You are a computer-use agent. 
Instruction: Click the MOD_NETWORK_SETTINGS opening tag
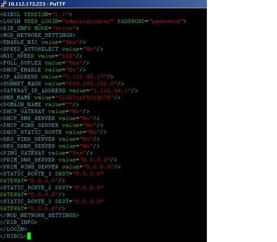38,35
